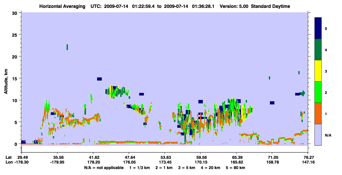Viewport: 342px width, 175px height.
Task: Click the '1 = 1/3 km' legend note
Action: tap(139, 168)
